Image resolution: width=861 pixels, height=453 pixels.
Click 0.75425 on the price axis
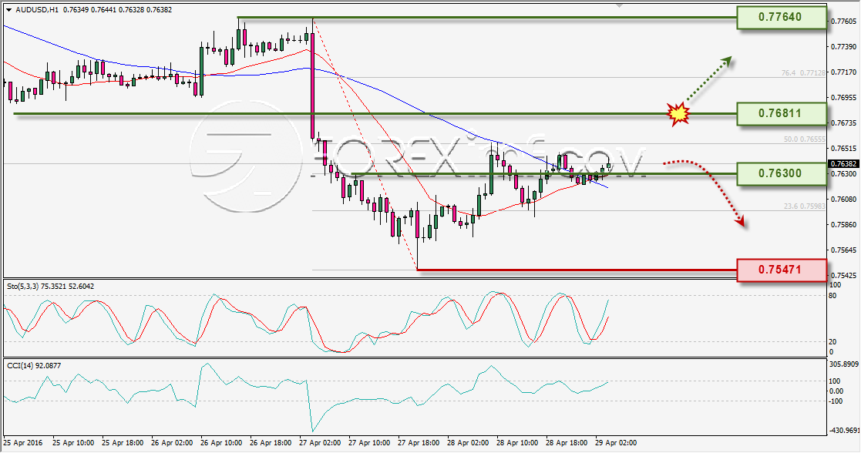pos(844,275)
